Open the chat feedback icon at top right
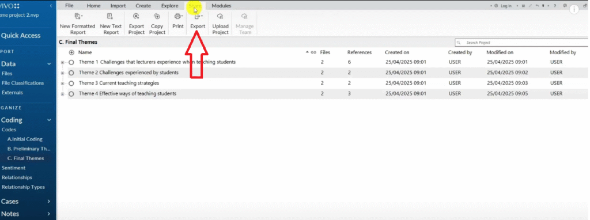The width and height of the screenshot is (590, 220). coord(565,6)
